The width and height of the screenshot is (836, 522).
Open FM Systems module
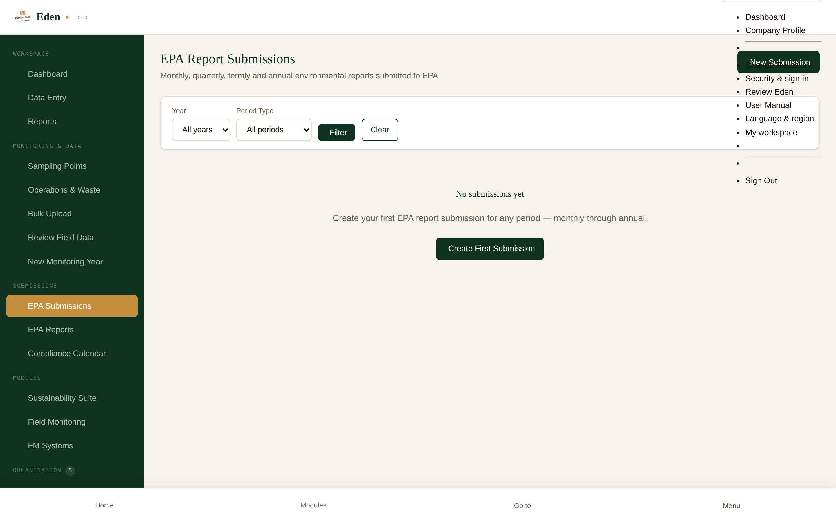pos(72,446)
